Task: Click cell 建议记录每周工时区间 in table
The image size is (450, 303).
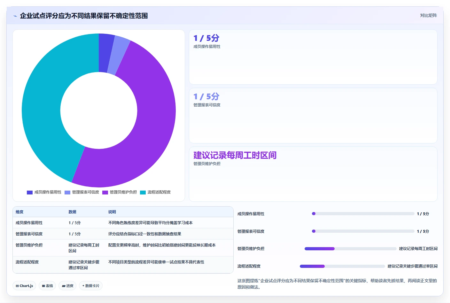Action: (84, 248)
